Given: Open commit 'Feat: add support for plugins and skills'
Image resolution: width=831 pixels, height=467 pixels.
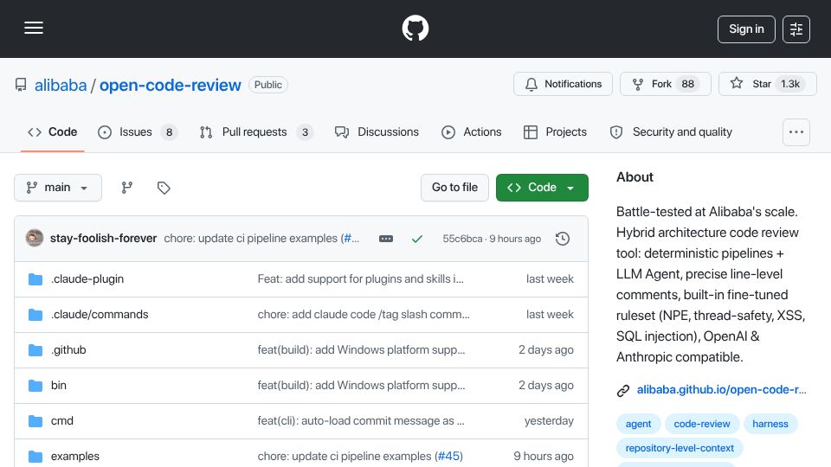Looking at the screenshot, I should click(x=360, y=279).
